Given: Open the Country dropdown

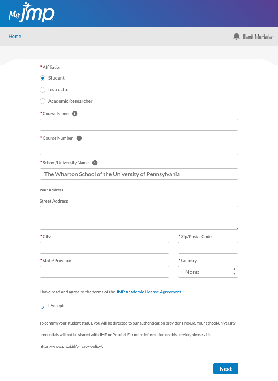Looking at the screenshot, I should pyautogui.click(x=208, y=272).
